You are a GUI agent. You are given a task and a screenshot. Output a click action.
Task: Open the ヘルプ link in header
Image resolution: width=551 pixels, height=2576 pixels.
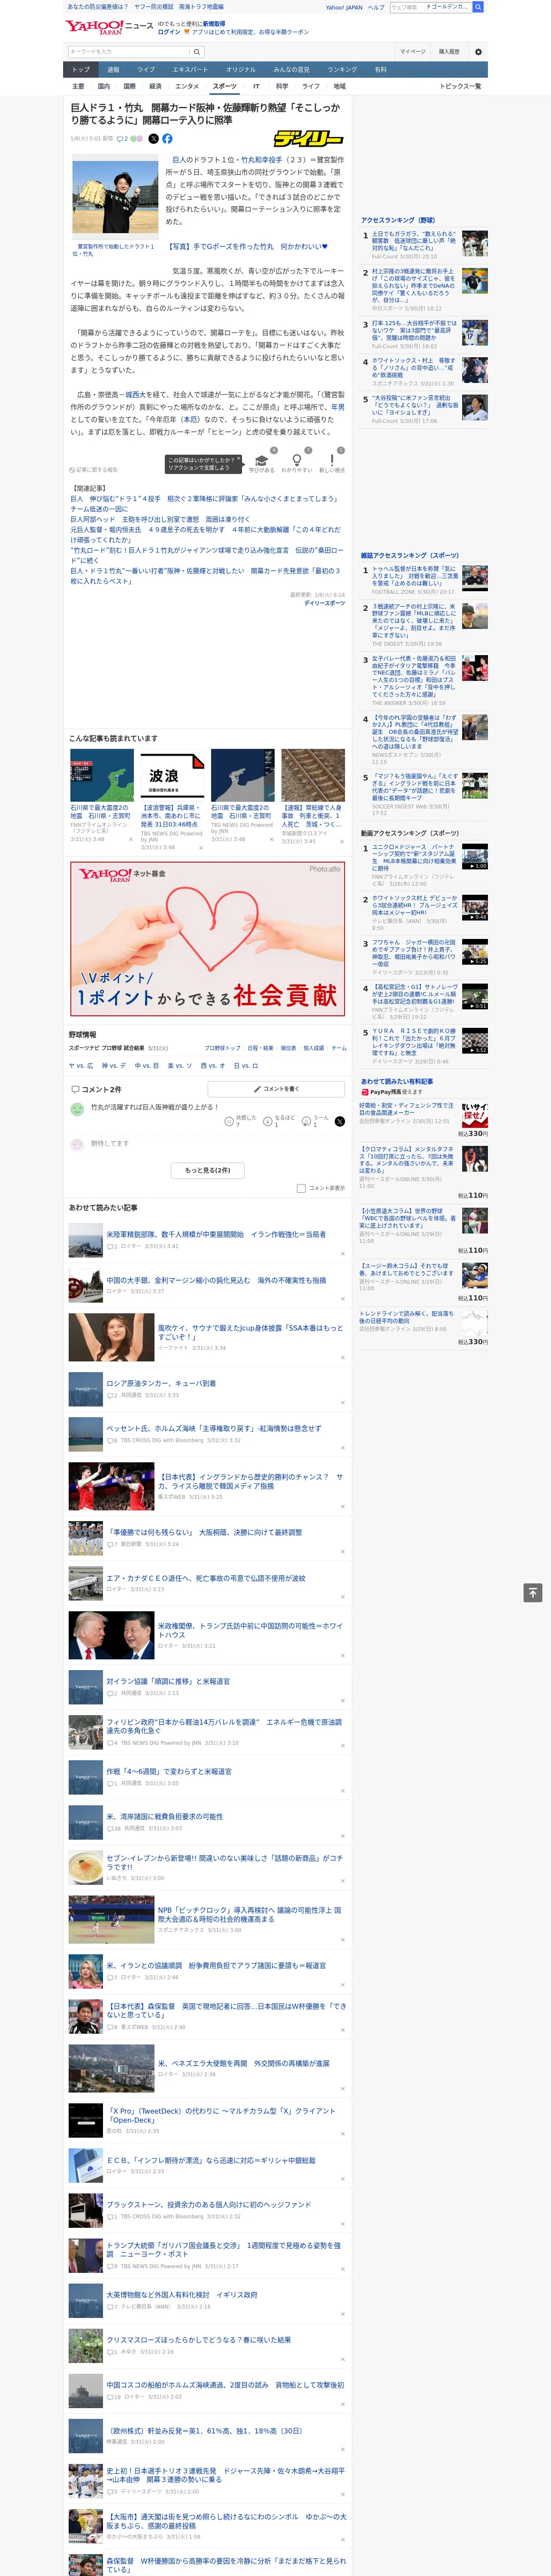pos(375,7)
